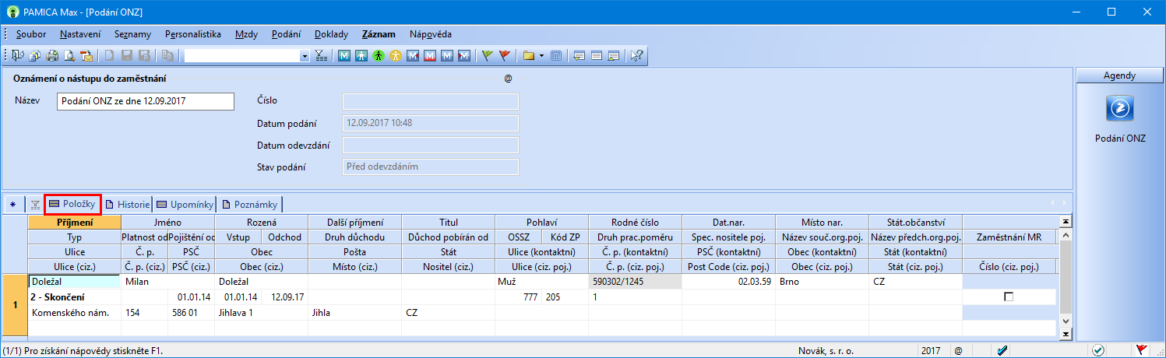The width and height of the screenshot is (1166, 358).
Task: Click the Stav podání field
Action: pyautogui.click(x=431, y=167)
